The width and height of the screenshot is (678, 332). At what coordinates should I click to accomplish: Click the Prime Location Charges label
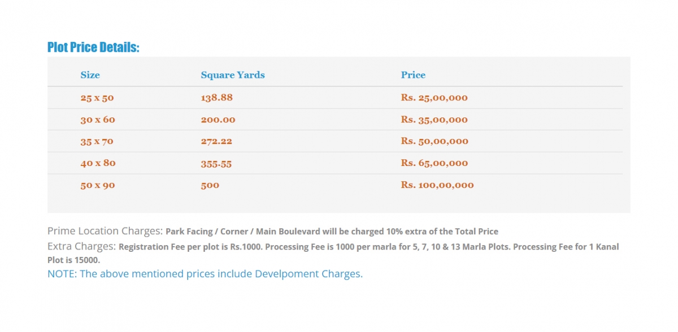[x=105, y=231]
